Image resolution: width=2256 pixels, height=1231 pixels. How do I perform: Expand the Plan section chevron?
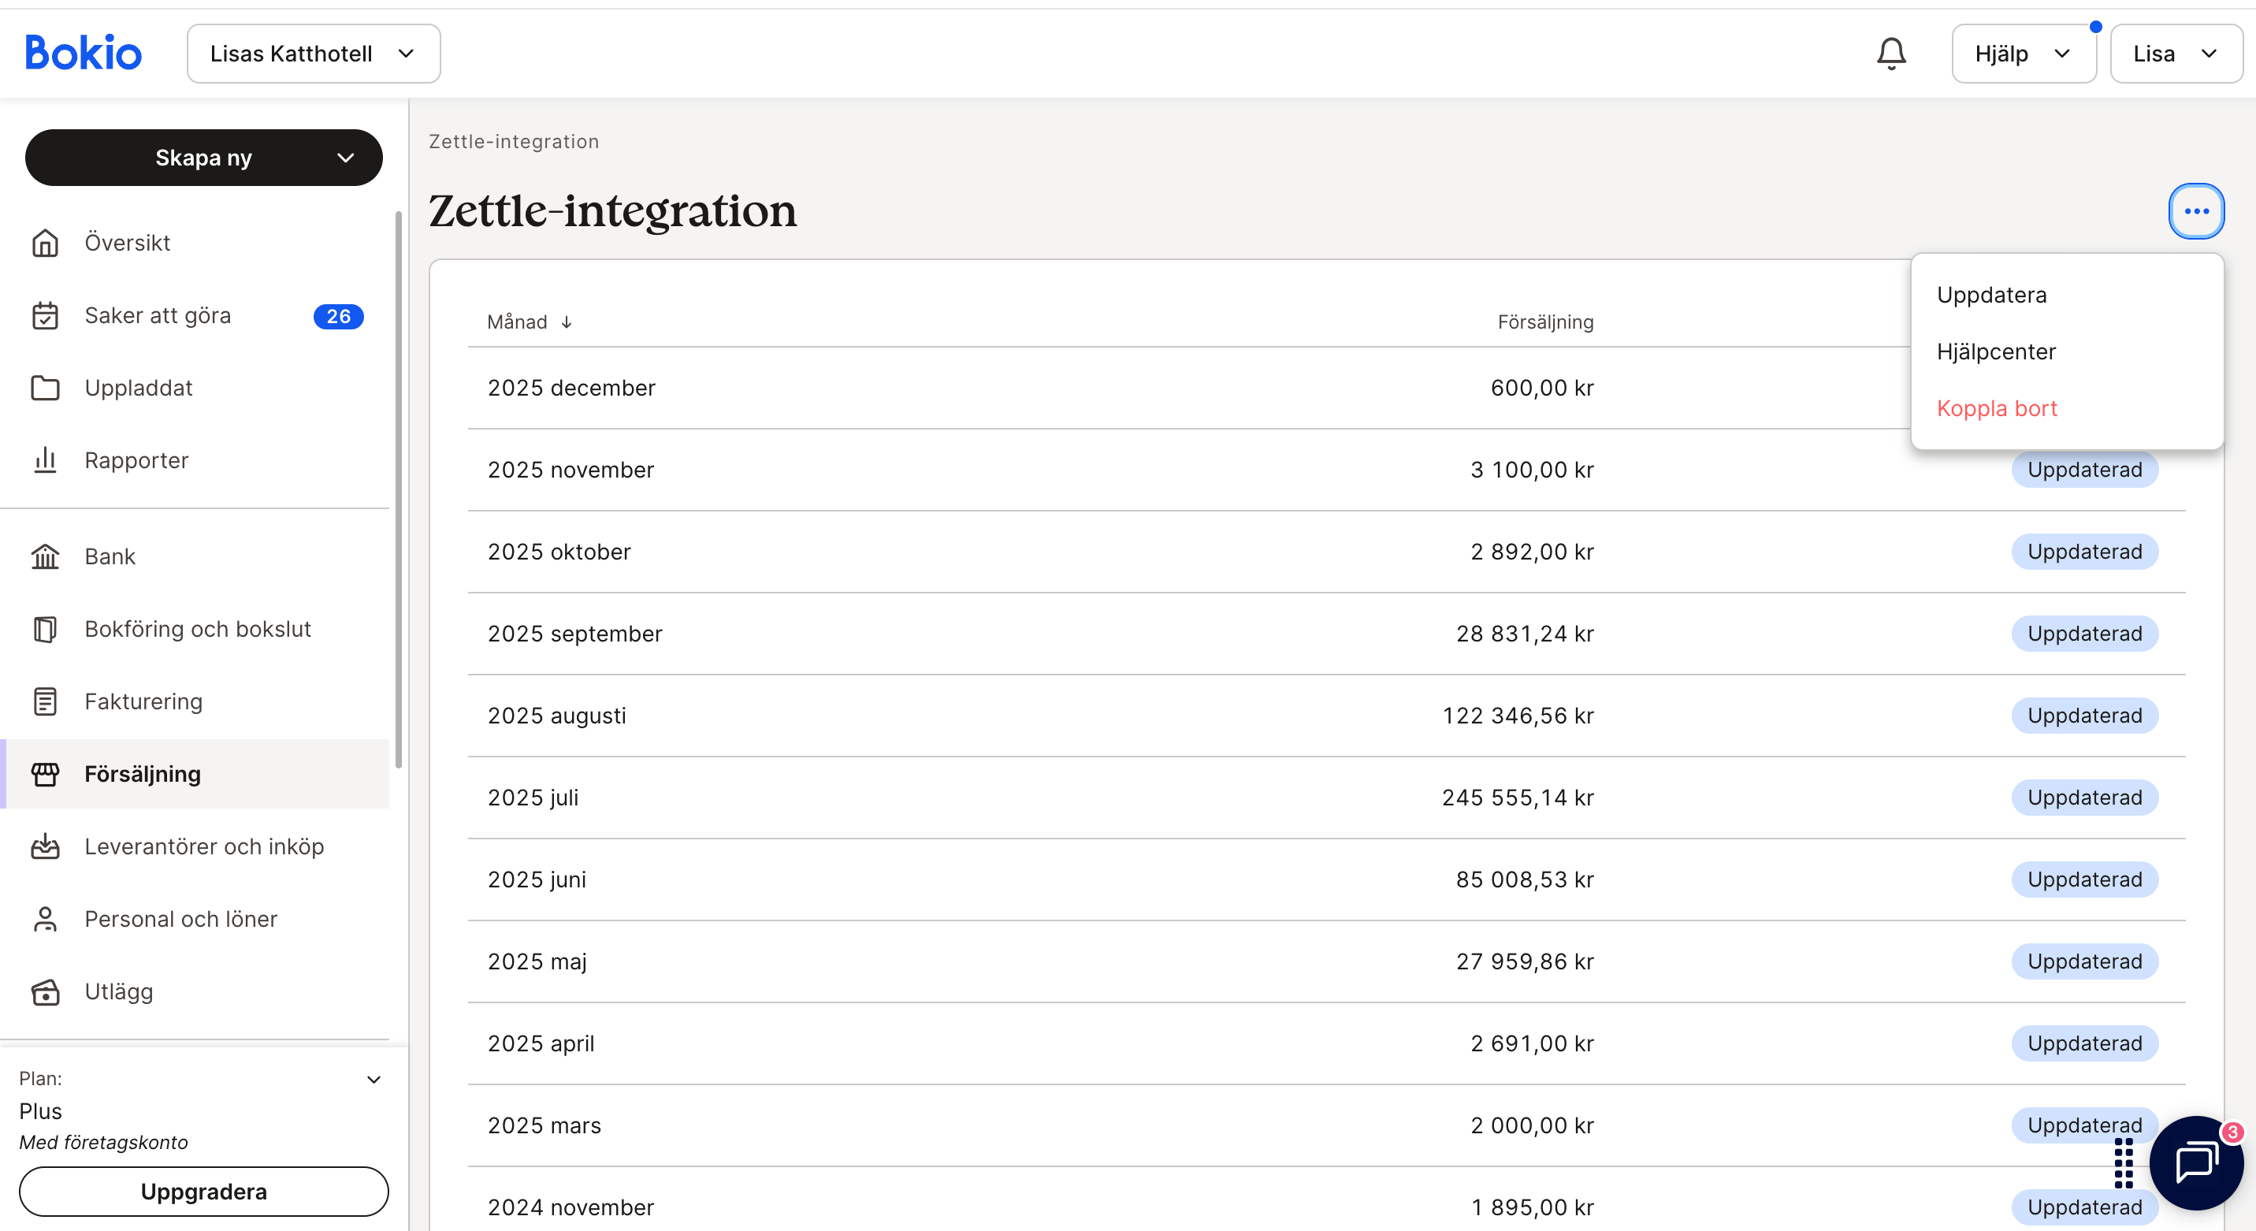point(374,1080)
